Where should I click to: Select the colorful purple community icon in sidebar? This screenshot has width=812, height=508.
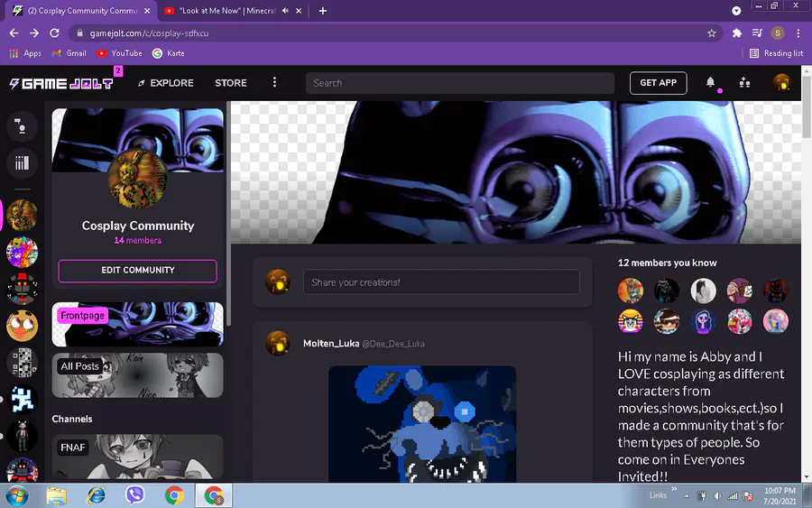pyautogui.click(x=22, y=252)
